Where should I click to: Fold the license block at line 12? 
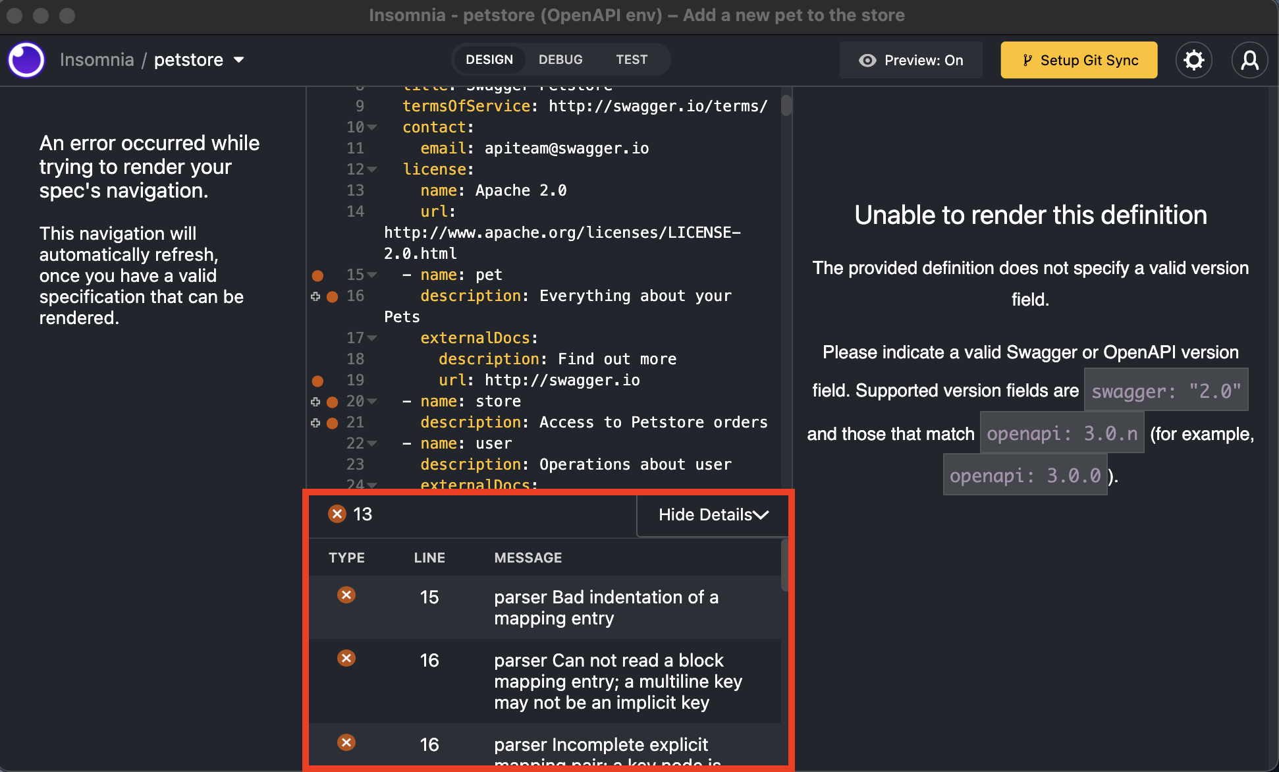[372, 169]
